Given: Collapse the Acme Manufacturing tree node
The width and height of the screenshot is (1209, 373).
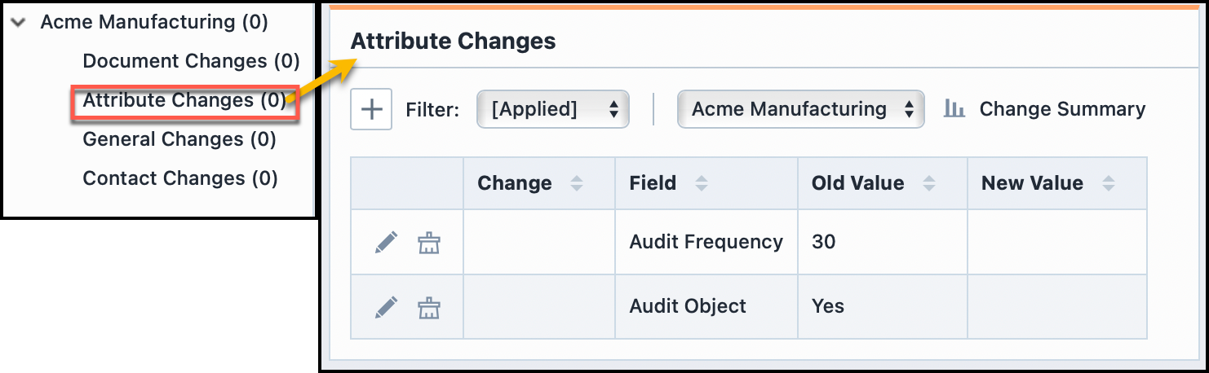Looking at the screenshot, I should (x=18, y=23).
